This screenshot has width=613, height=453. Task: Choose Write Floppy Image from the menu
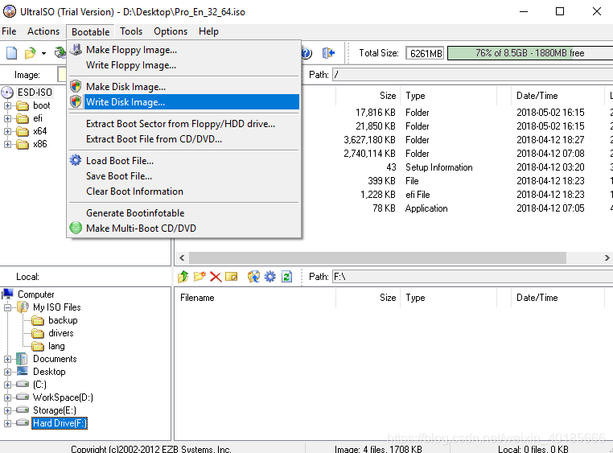coord(184,65)
